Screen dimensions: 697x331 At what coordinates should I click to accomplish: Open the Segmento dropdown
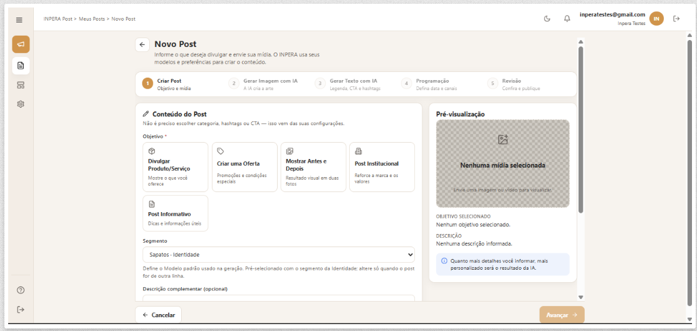pos(279,255)
